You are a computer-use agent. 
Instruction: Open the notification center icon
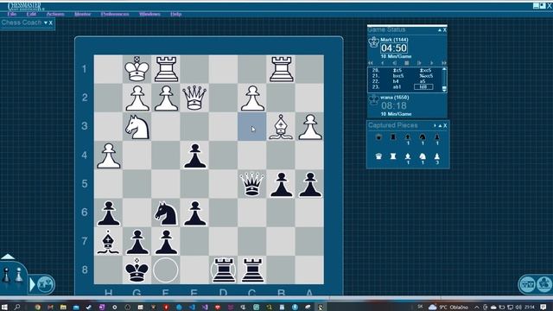tap(544, 308)
